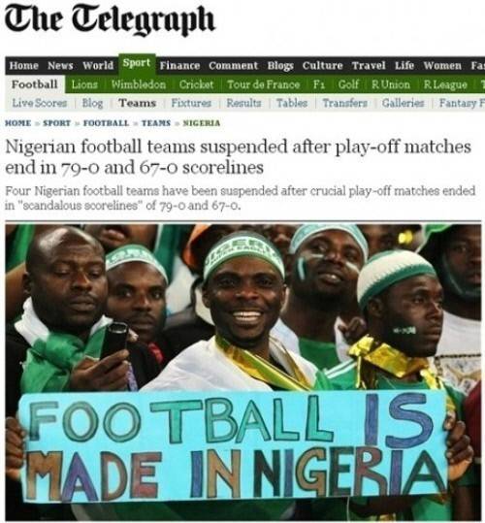Select the Teams sub-navigation item

point(138,103)
